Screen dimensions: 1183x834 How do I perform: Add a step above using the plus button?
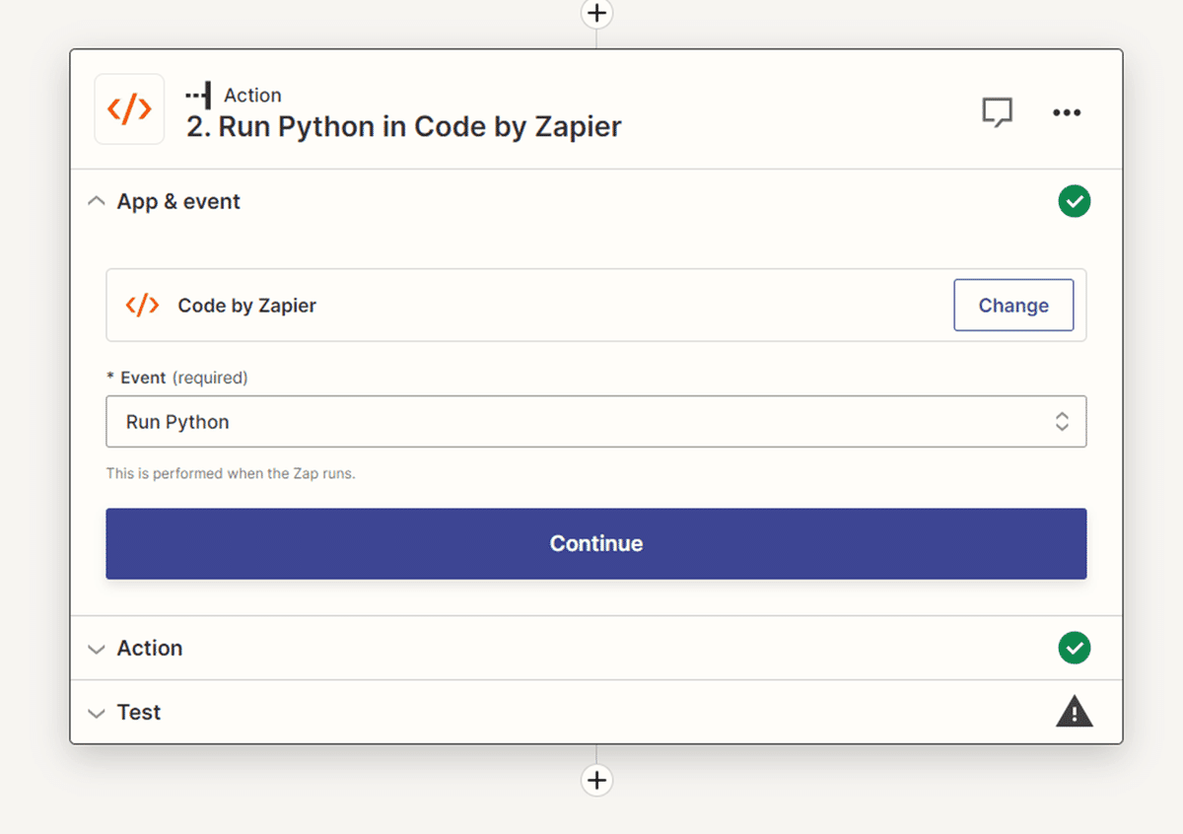(x=596, y=14)
